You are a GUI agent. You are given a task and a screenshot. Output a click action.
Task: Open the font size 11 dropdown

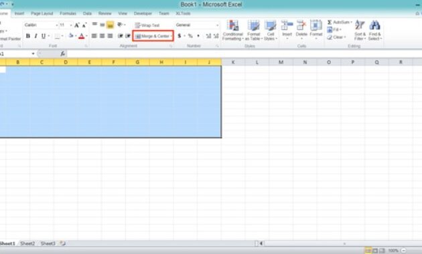click(71, 25)
